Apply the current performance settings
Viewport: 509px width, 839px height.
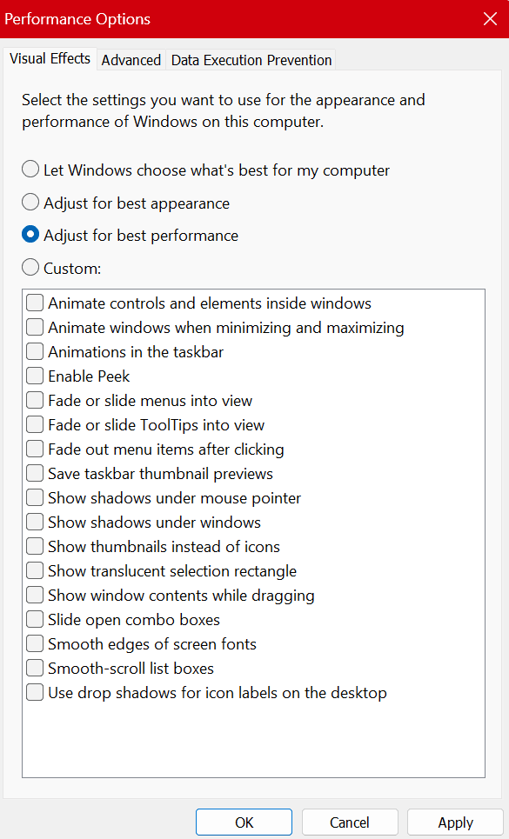coord(455,822)
